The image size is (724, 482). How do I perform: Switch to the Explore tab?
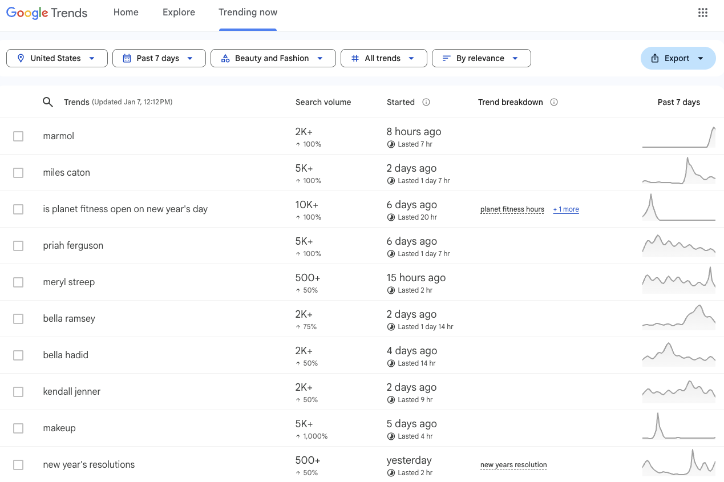[x=179, y=12]
